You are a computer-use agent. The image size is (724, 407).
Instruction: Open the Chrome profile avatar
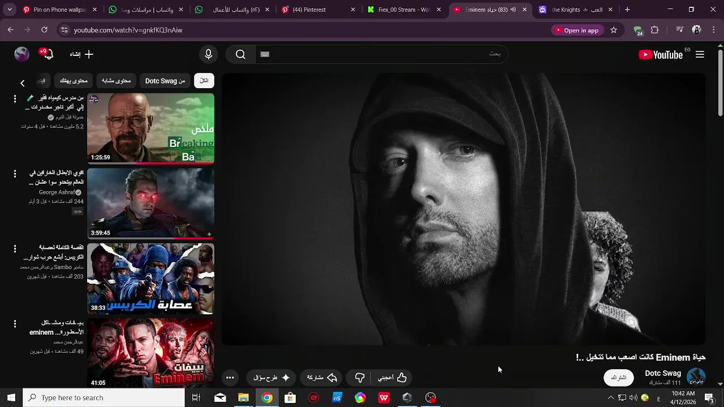697,30
